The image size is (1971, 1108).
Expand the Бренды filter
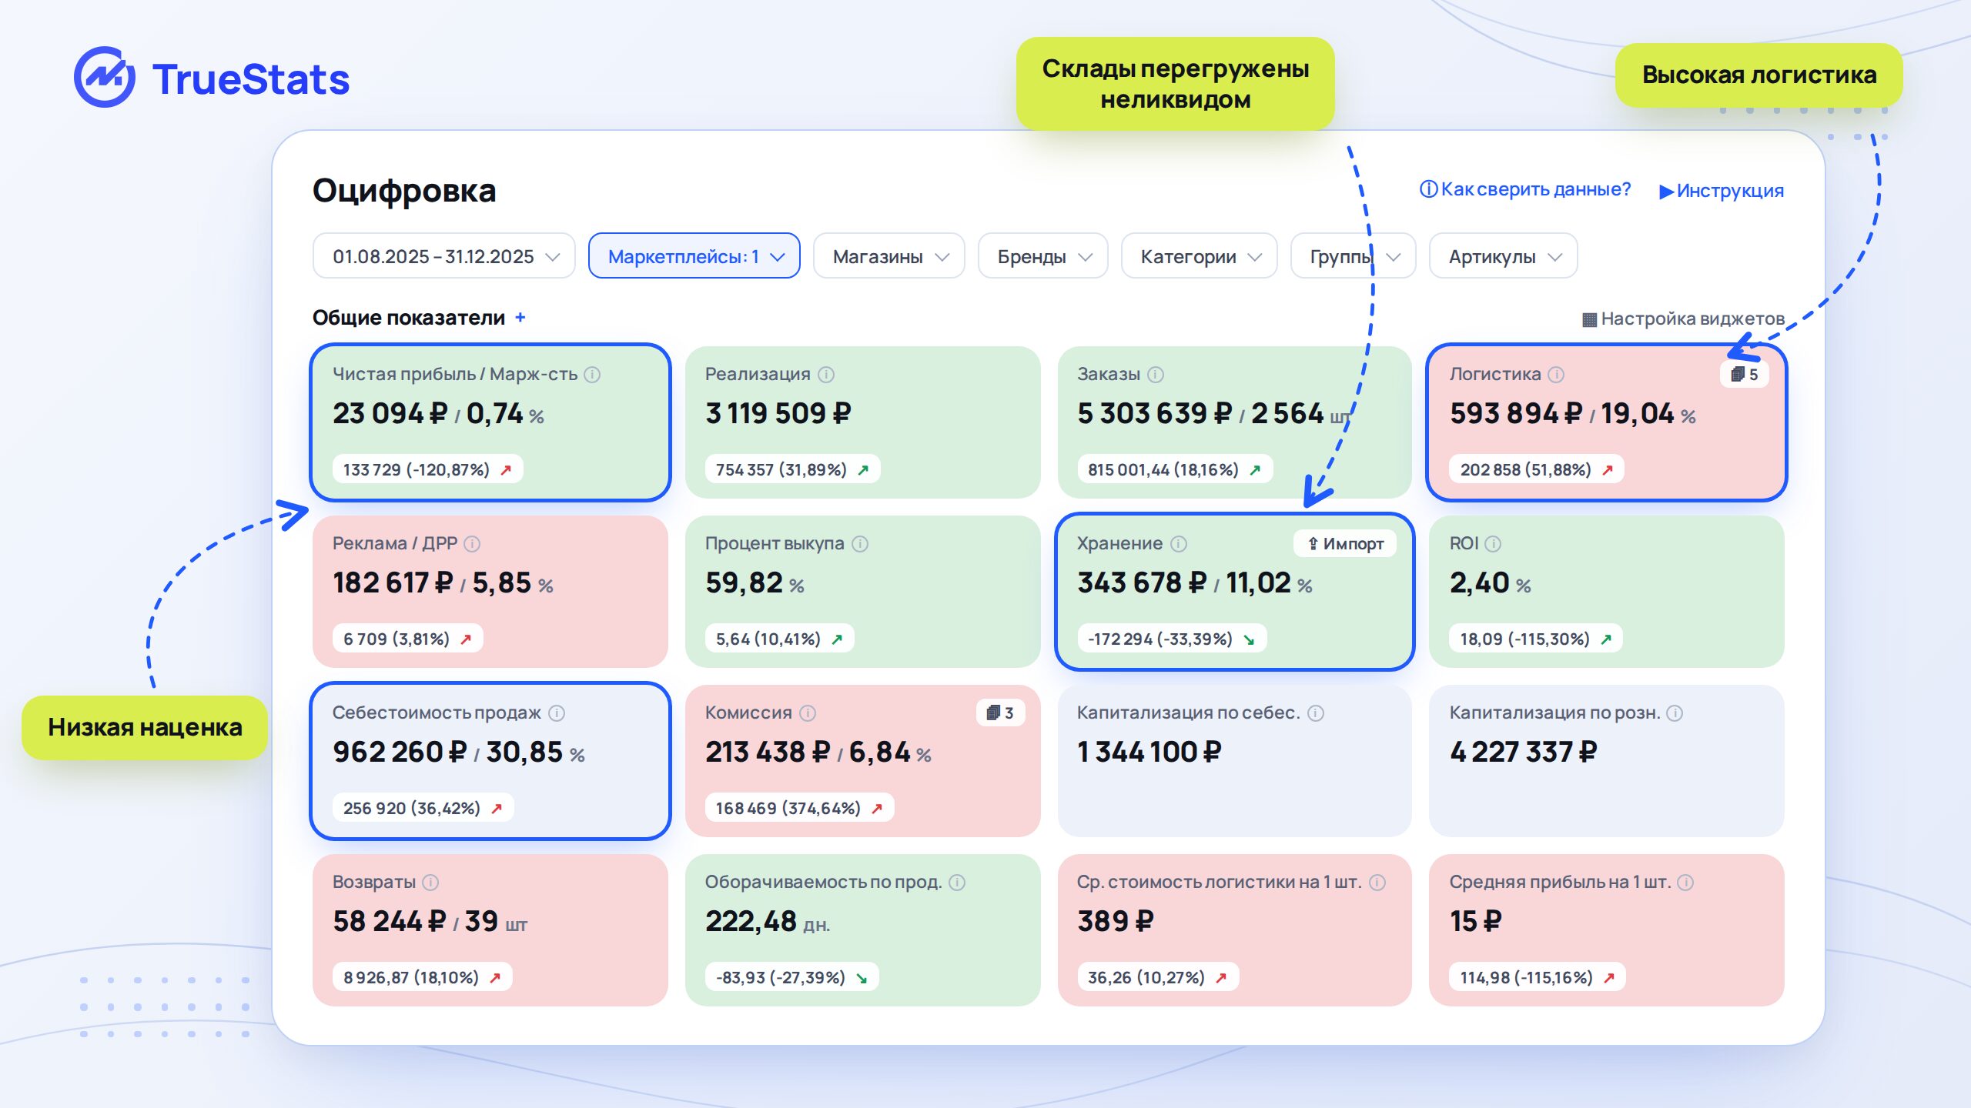pos(1043,256)
